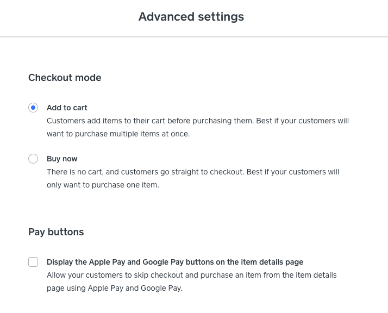
Task: Click the words 'Google Pay buttons' in checkbox label
Action: tap(177, 262)
